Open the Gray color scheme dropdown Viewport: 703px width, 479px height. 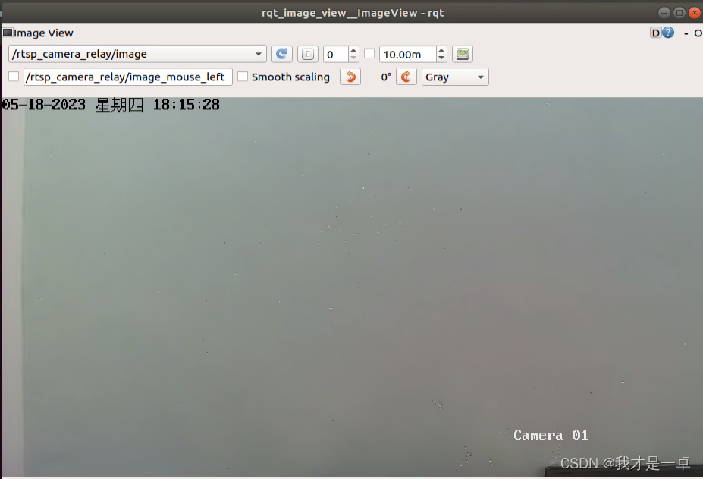click(x=455, y=77)
